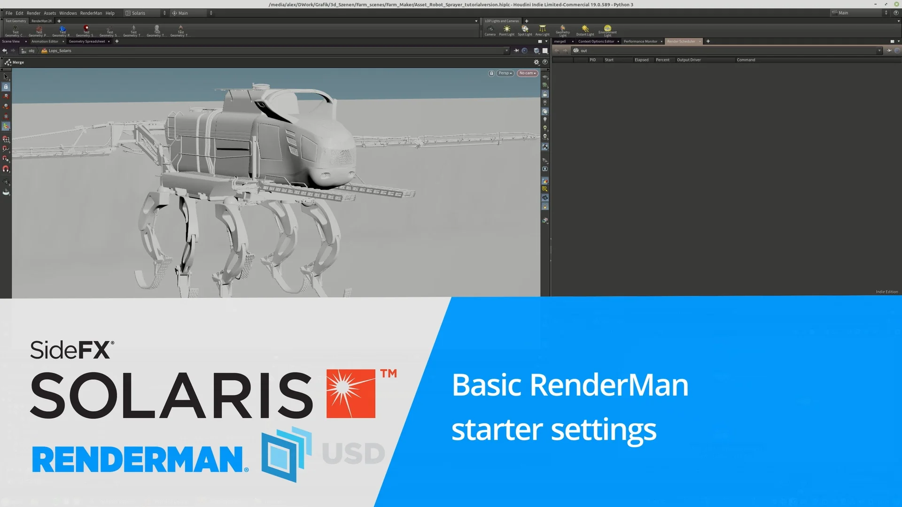Viewport: 902px width, 507px height.
Task: Open the Assets menu
Action: click(50, 13)
